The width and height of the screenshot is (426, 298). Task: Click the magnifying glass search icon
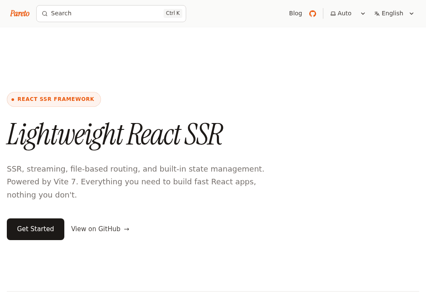point(45,14)
